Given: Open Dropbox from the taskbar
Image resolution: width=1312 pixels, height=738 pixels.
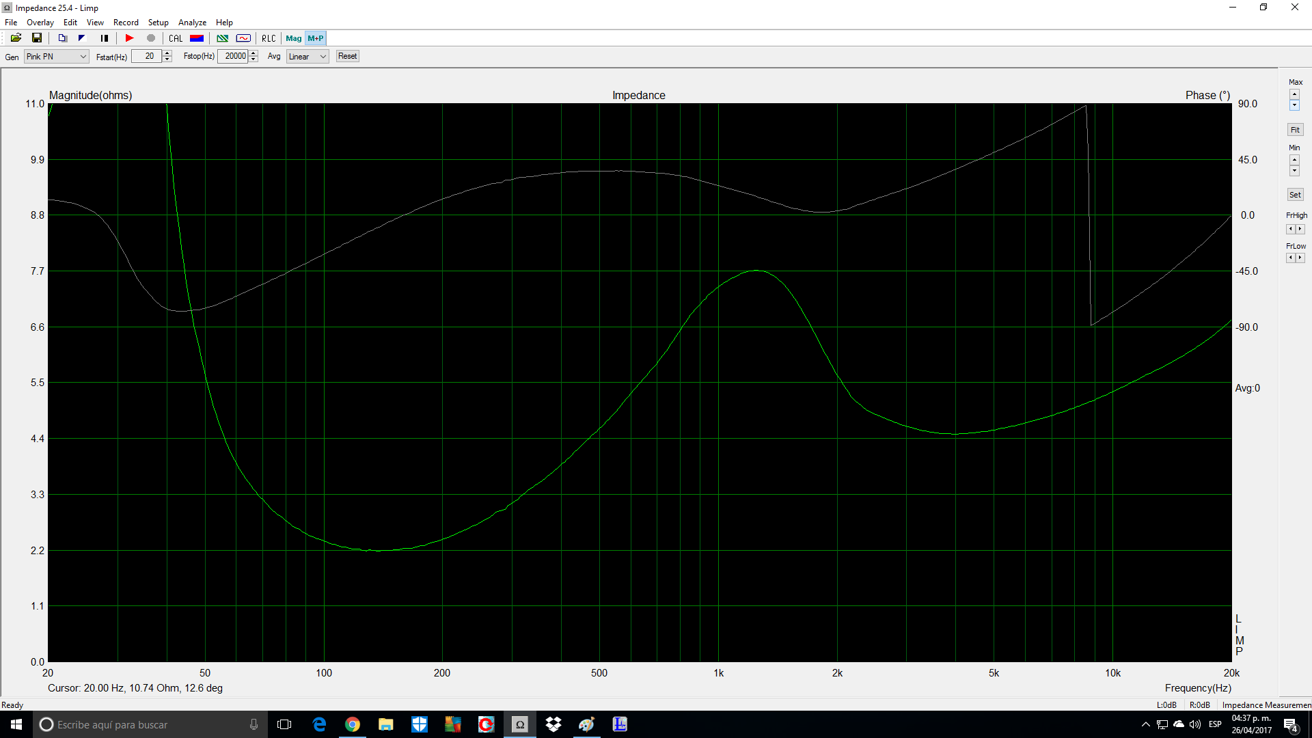Looking at the screenshot, I should tap(553, 724).
